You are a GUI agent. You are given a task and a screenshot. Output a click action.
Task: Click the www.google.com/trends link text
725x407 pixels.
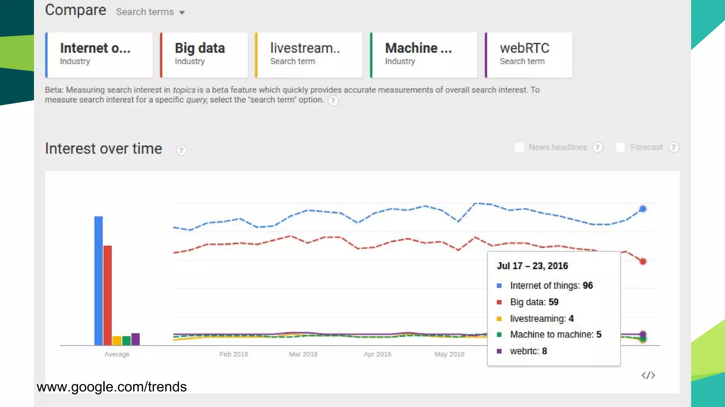[x=112, y=387]
